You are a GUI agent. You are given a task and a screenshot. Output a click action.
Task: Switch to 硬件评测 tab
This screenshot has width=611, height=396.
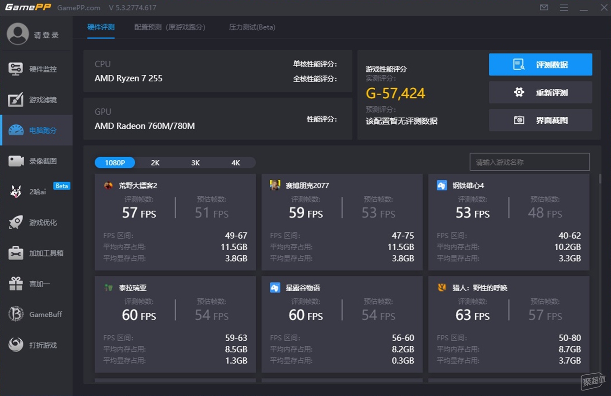pyautogui.click(x=101, y=27)
